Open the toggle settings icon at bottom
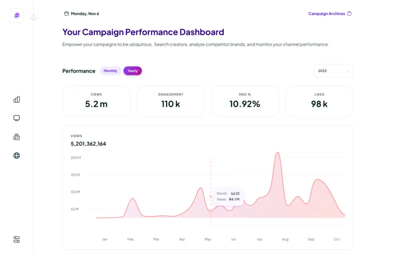393x255 pixels. [17, 240]
